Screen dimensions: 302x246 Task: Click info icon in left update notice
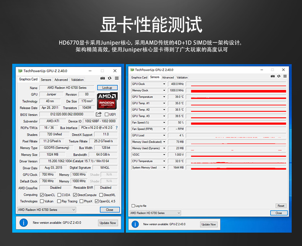pos(23,223)
